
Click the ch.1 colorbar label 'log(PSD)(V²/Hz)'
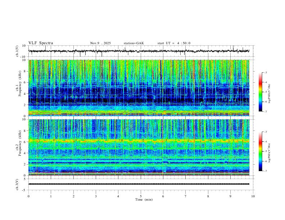(x=269, y=94)
